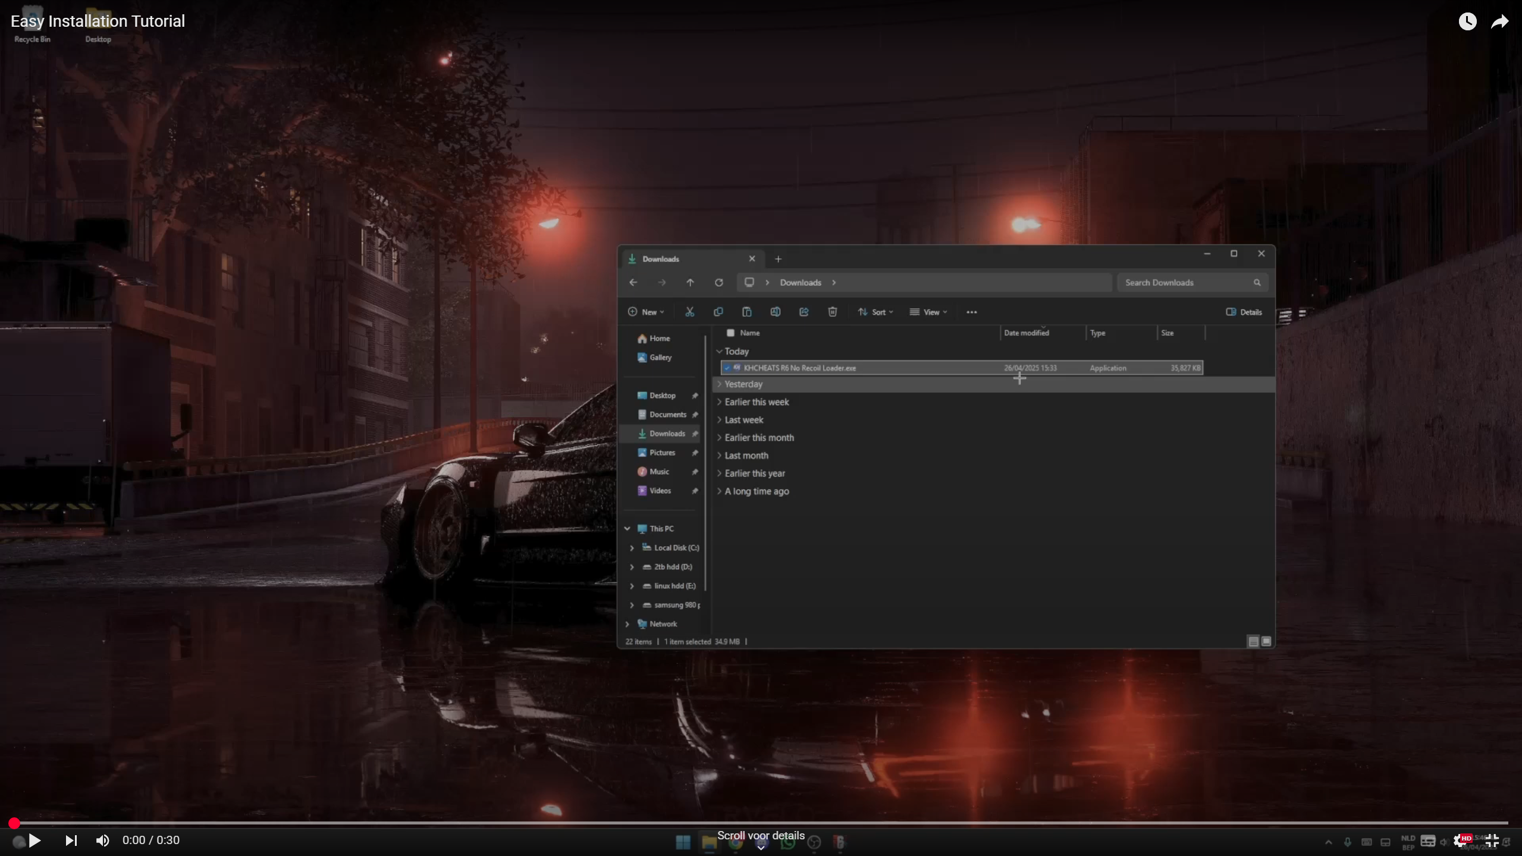Image resolution: width=1522 pixels, height=856 pixels.
Task: Share the selected file in Explorer
Action: [x=804, y=312]
